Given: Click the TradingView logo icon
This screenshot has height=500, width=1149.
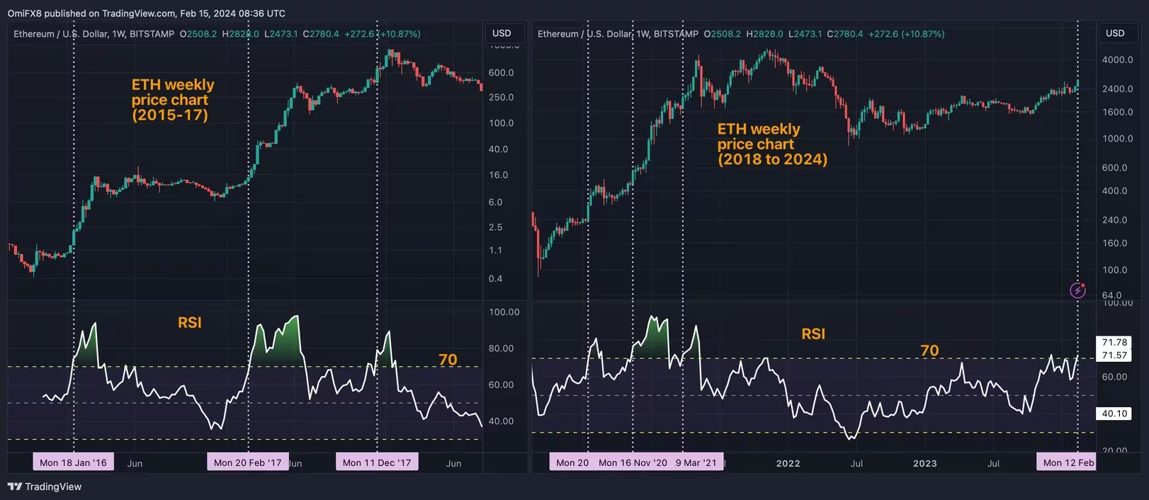Looking at the screenshot, I should pyautogui.click(x=14, y=487).
